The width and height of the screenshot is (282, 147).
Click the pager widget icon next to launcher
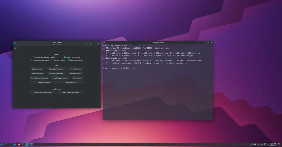pos(6,144)
